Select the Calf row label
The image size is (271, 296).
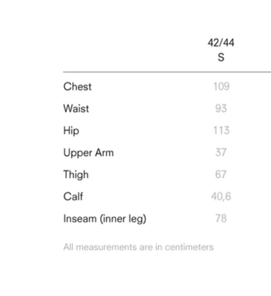[x=73, y=196]
